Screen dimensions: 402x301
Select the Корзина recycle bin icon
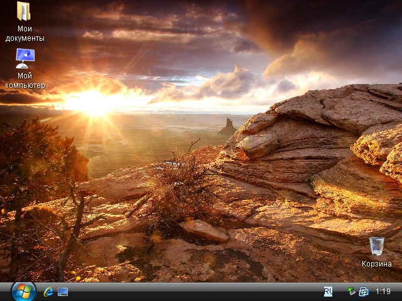point(377,246)
